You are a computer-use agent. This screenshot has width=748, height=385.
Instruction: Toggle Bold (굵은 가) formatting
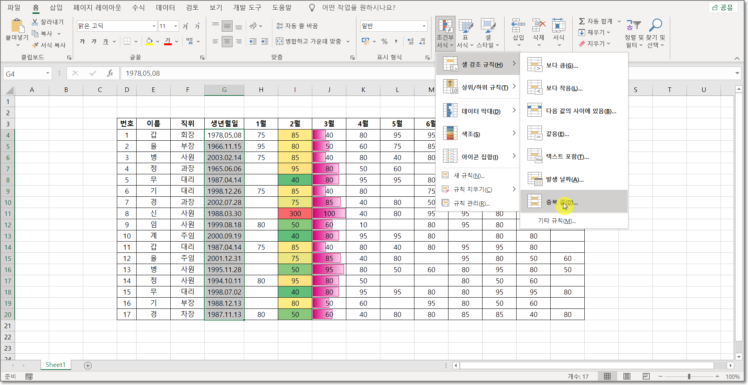click(82, 41)
